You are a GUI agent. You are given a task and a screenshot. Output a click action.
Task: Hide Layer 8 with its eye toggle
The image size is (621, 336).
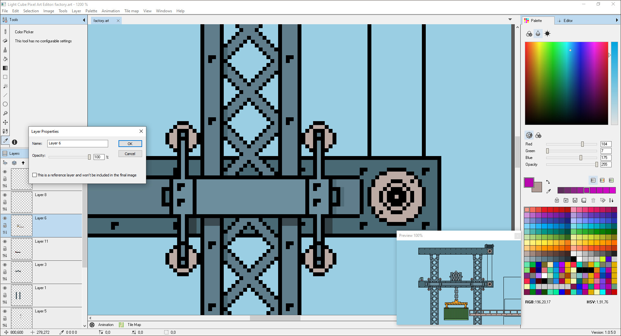(x=5, y=195)
